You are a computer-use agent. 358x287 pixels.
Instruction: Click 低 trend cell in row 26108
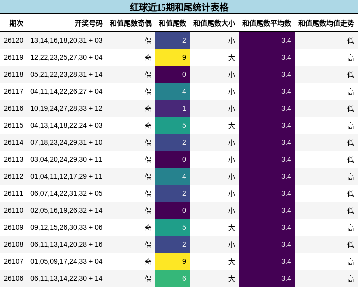coord(351,245)
